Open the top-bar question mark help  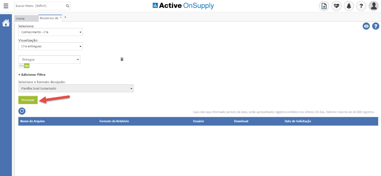point(361,6)
